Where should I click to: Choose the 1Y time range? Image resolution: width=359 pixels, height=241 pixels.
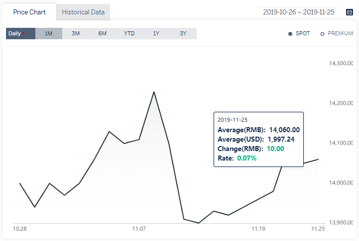[156, 34]
